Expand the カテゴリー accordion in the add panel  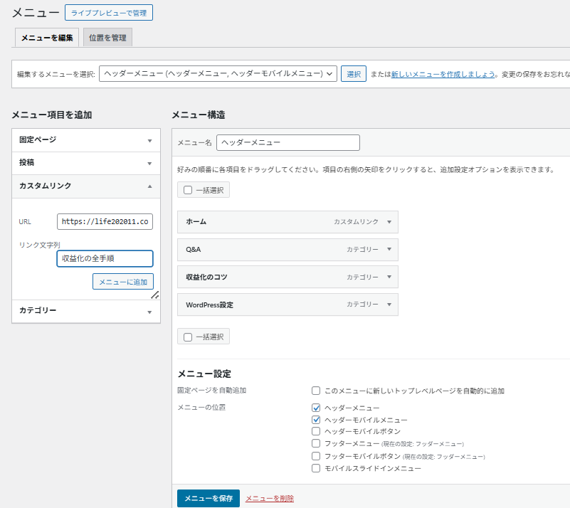[x=149, y=312]
